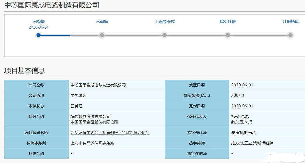Click the 律师事务所 label cell
Image resolution: width=305 pixels, height=163 pixels.
(37, 143)
